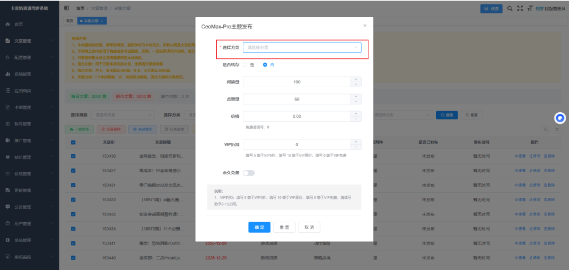Uncheck the checkbox for article 150436
569x270 pixels.
[x=73, y=156]
